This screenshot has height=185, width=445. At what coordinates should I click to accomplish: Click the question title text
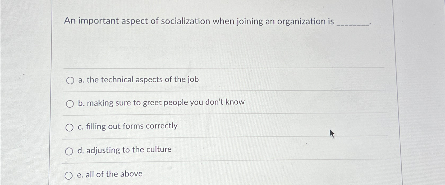[x=198, y=21]
